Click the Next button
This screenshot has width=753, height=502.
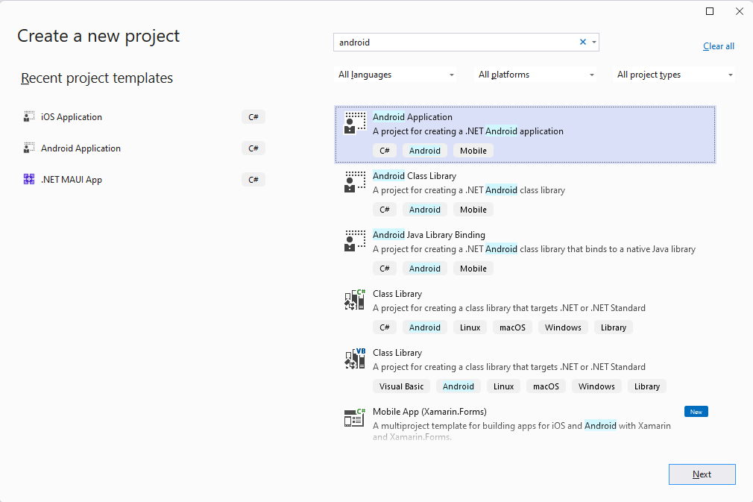(702, 474)
